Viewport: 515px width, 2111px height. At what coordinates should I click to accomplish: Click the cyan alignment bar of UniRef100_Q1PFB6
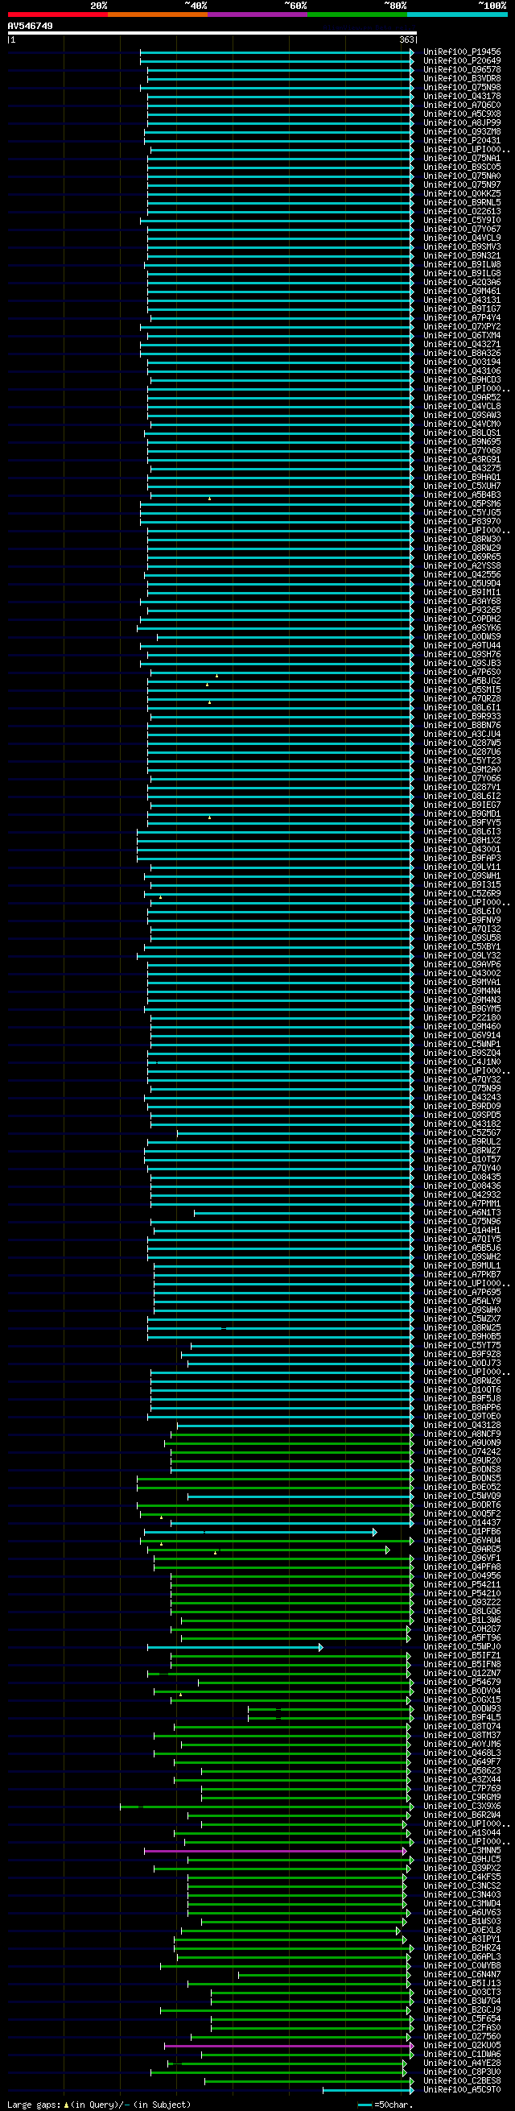click(x=261, y=1533)
